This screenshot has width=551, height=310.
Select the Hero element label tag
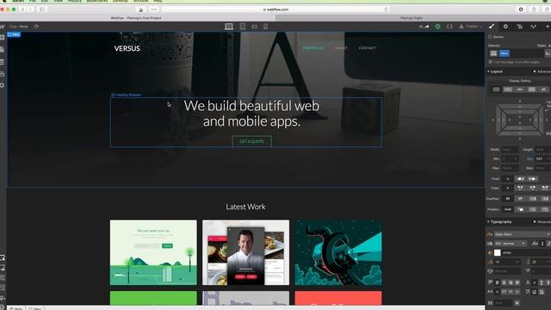(x=14, y=34)
